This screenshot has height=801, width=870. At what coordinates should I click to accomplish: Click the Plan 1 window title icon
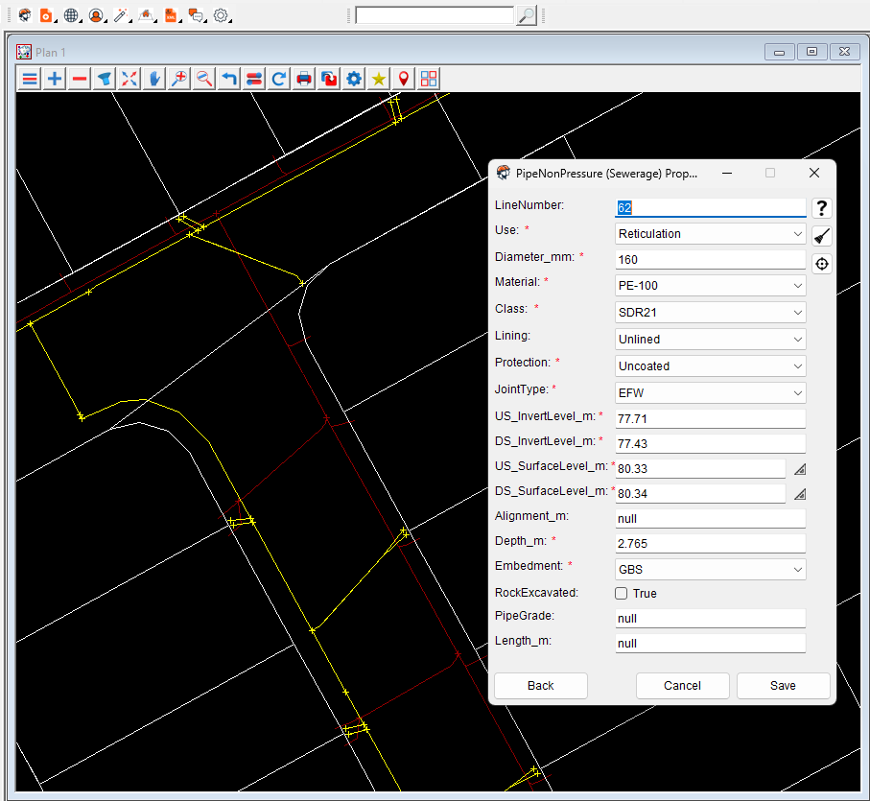click(24, 52)
